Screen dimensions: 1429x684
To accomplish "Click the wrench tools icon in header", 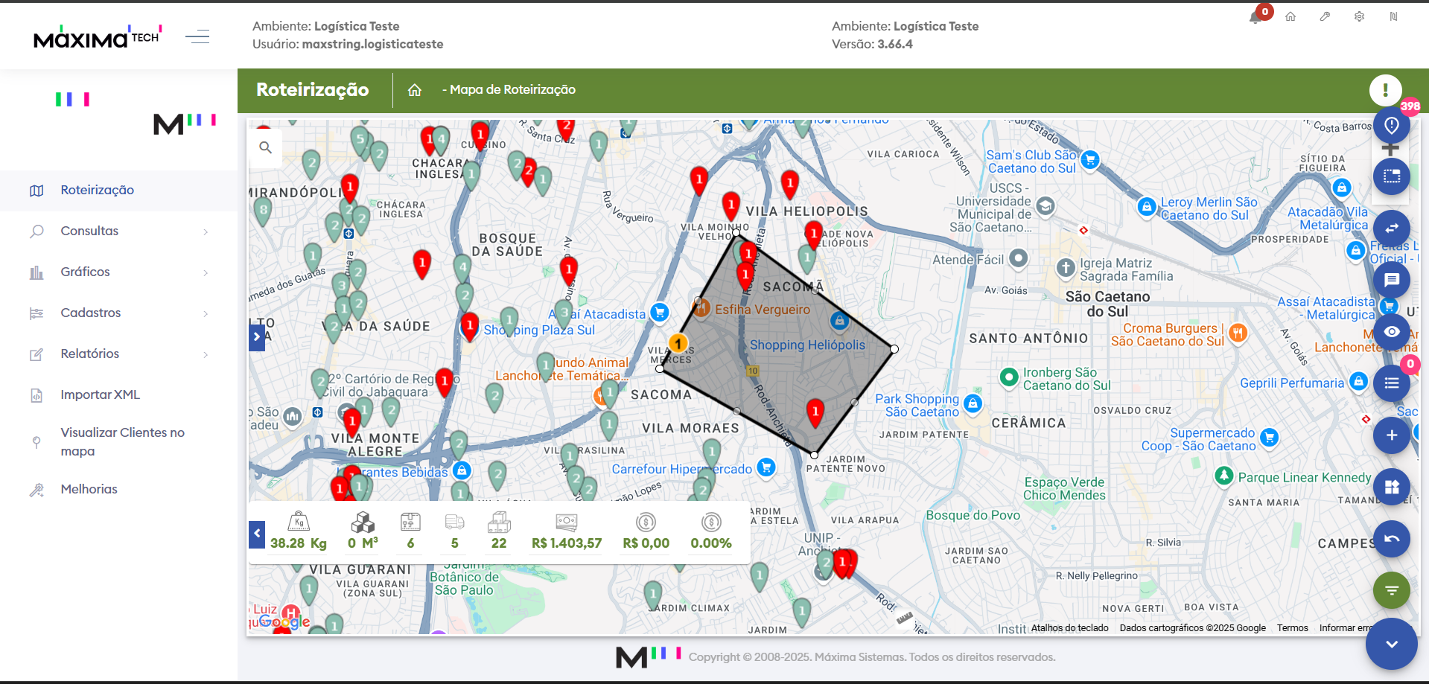I will click(x=1325, y=16).
